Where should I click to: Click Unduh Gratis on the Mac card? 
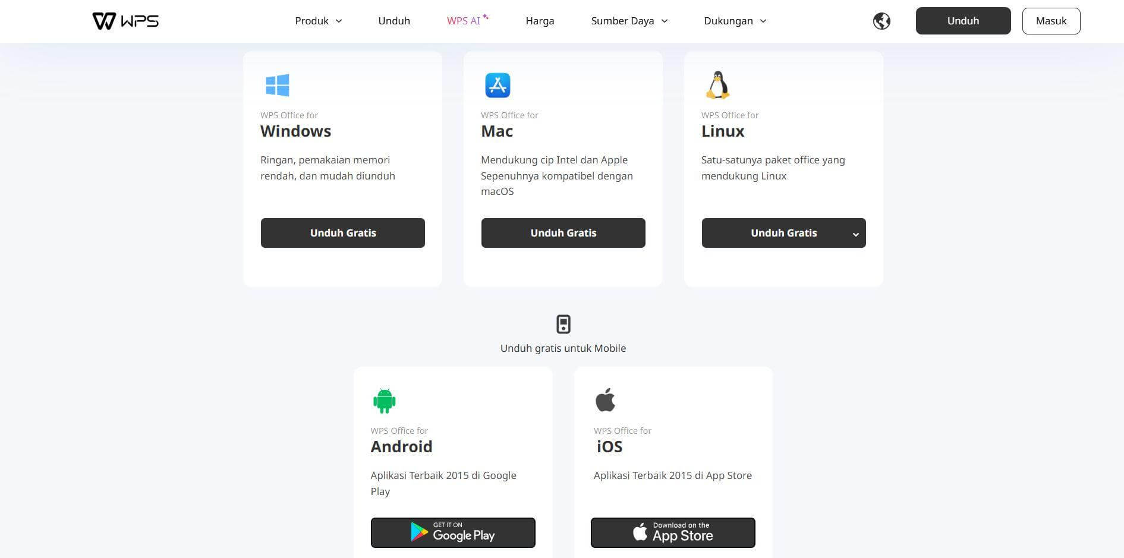tap(563, 233)
